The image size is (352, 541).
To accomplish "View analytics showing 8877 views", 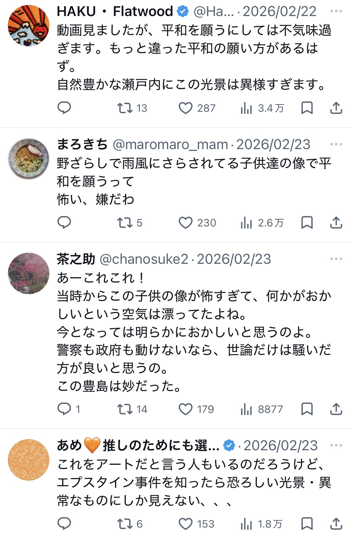I will click(247, 409).
